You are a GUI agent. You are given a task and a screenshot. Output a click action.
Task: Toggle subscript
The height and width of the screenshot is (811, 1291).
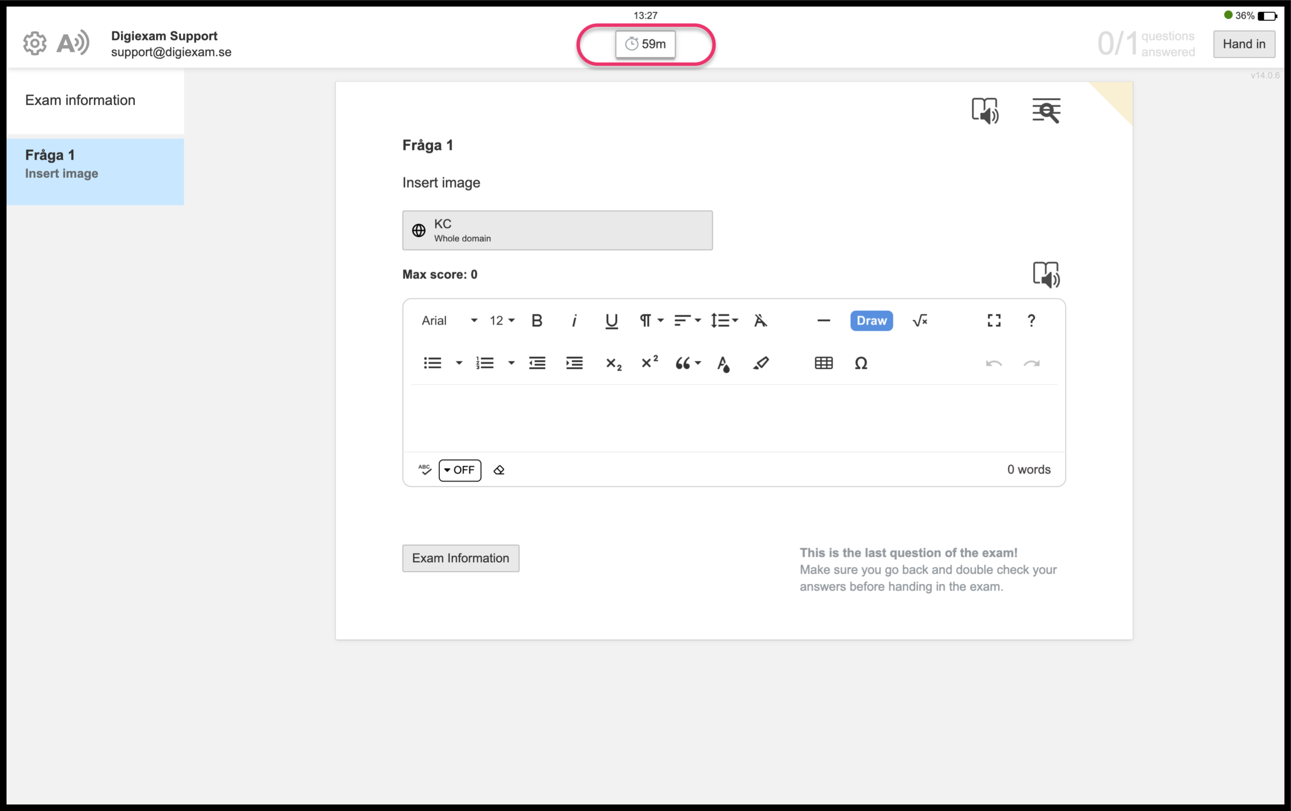(x=614, y=363)
